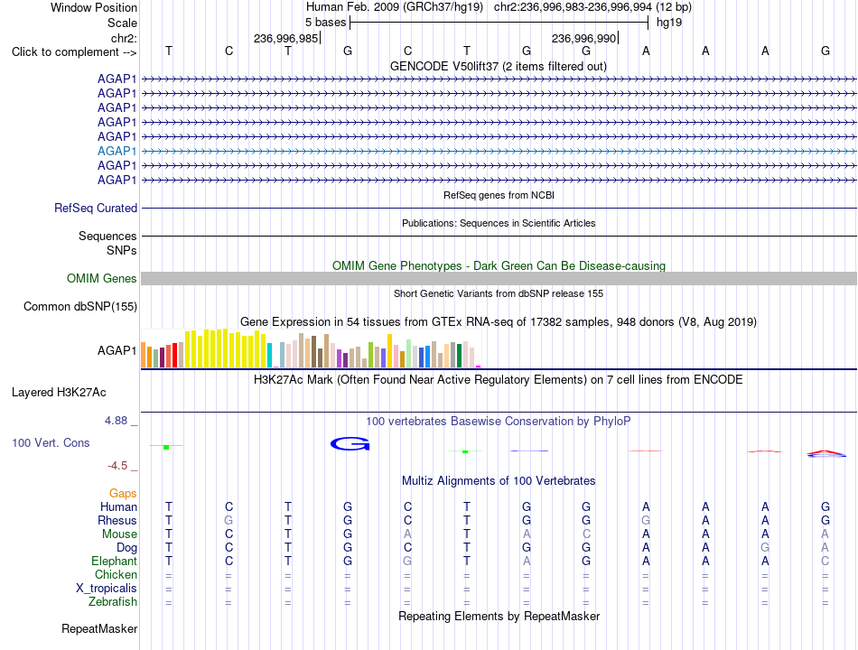Click 'Repeating Elements by RepeatMasker' title
This screenshot has height=650, width=858.
point(499,616)
